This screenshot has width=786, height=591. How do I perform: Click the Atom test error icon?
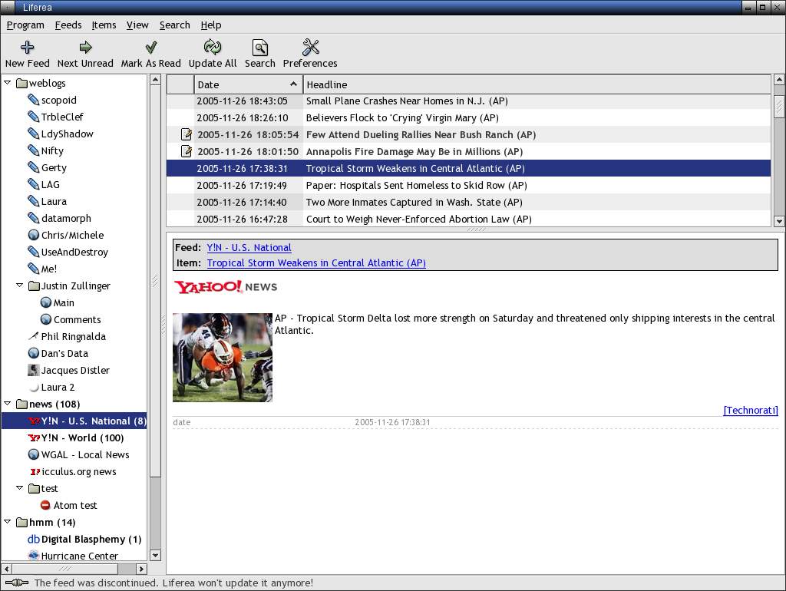(45, 505)
